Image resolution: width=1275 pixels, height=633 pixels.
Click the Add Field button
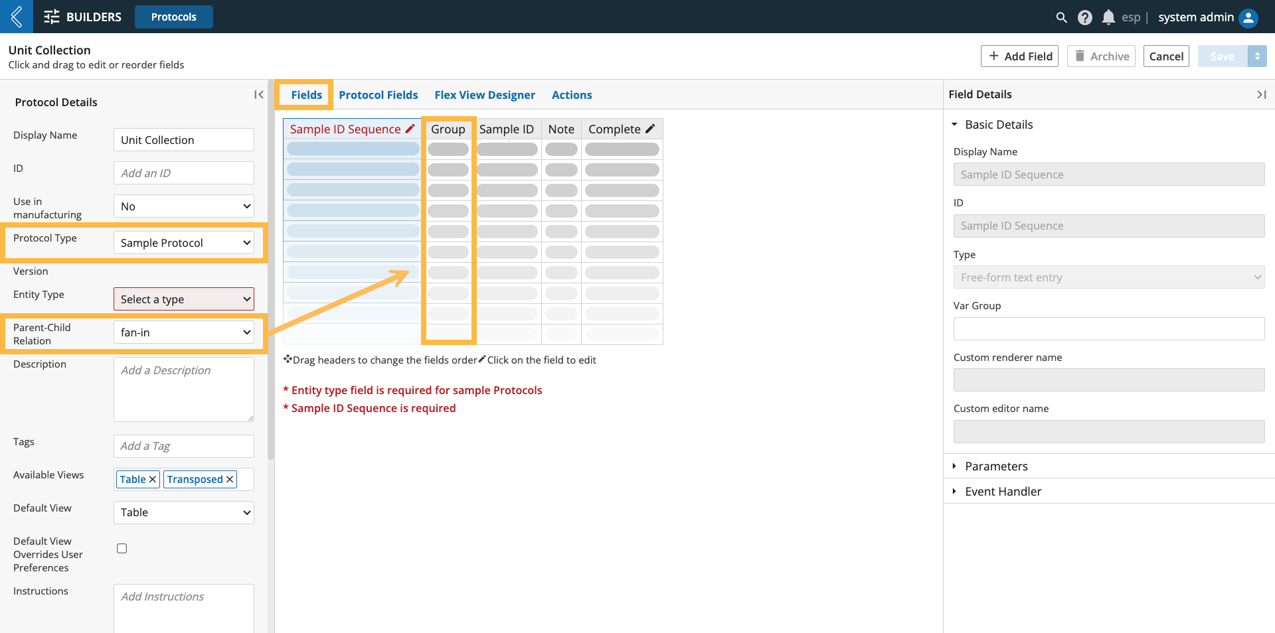tap(1019, 56)
